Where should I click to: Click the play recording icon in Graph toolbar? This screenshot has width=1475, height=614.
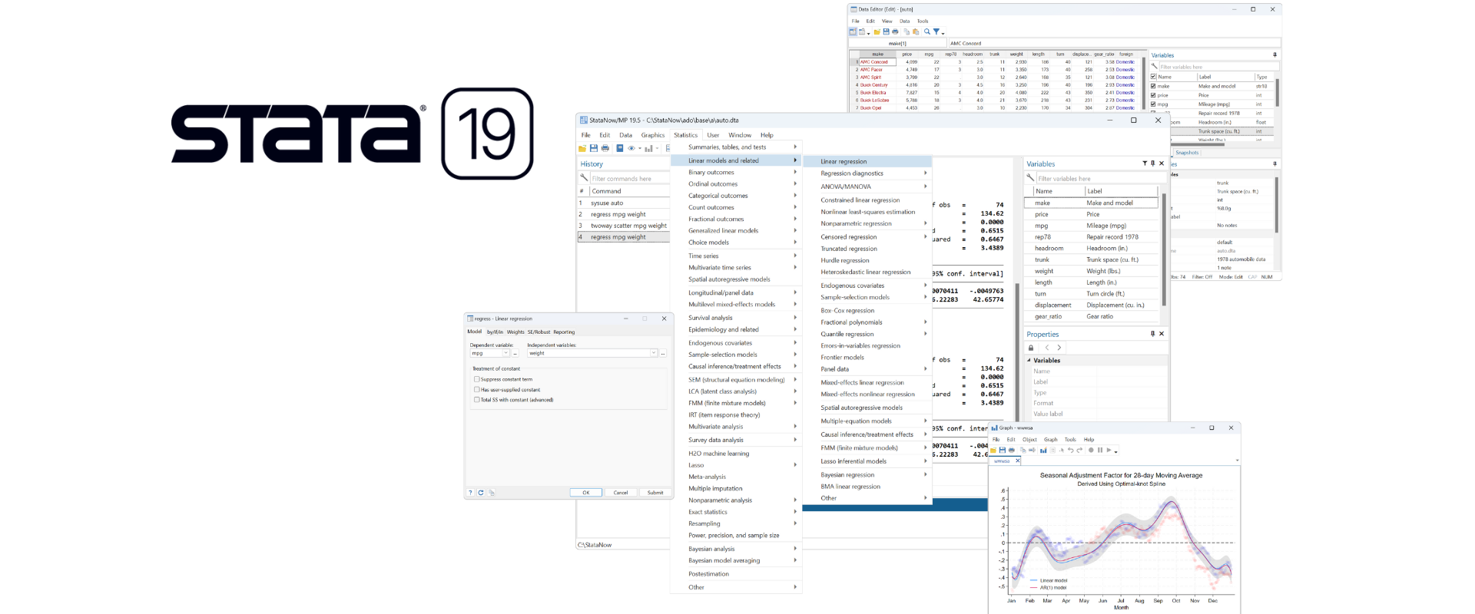click(x=1109, y=451)
